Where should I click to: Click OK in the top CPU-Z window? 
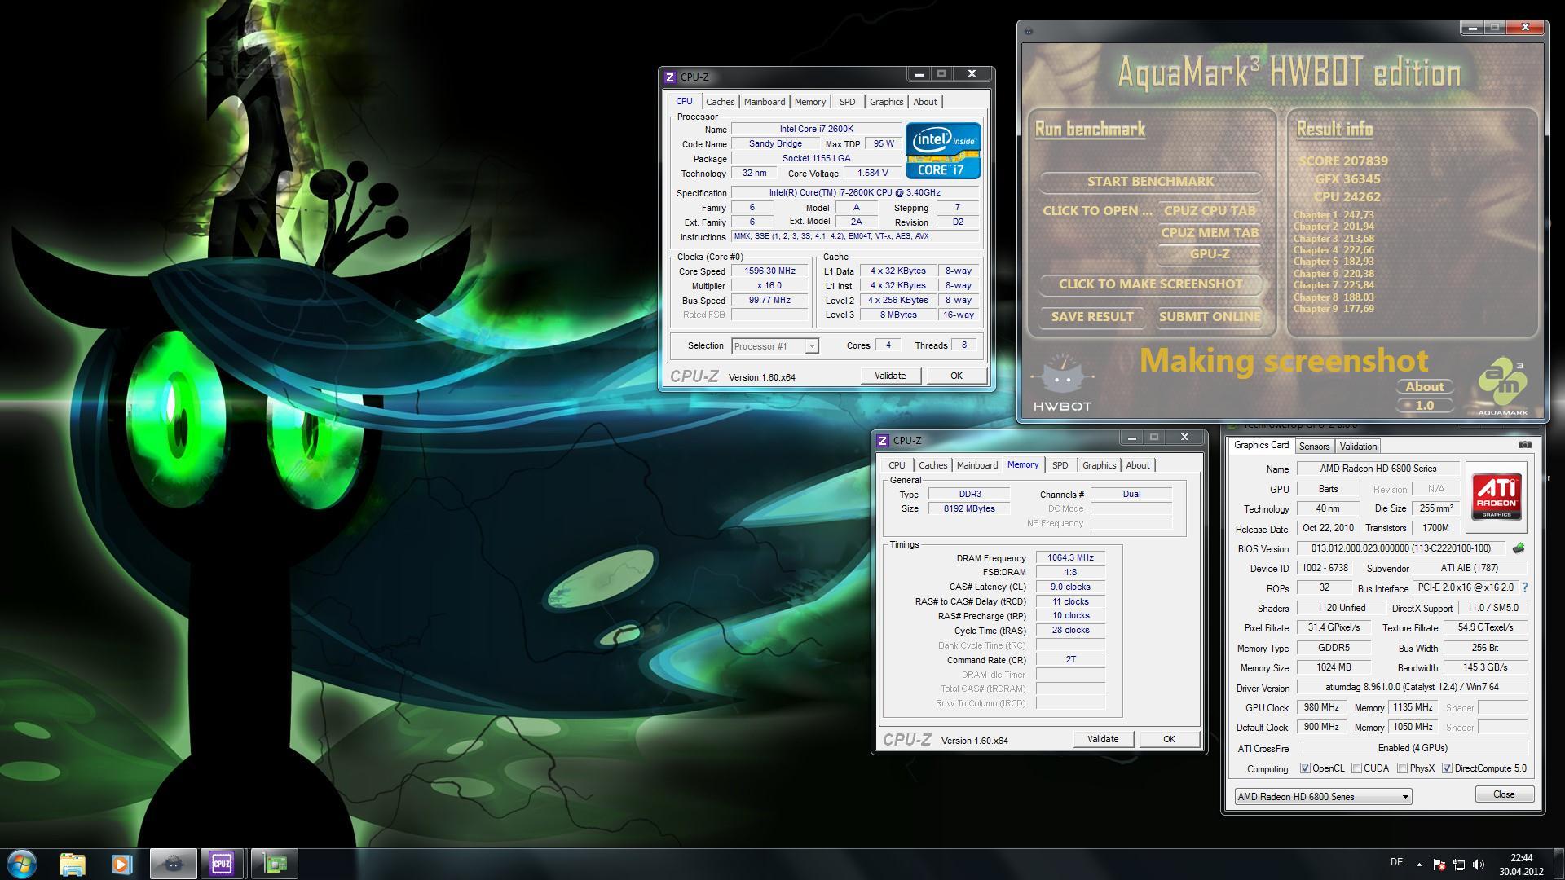click(956, 376)
